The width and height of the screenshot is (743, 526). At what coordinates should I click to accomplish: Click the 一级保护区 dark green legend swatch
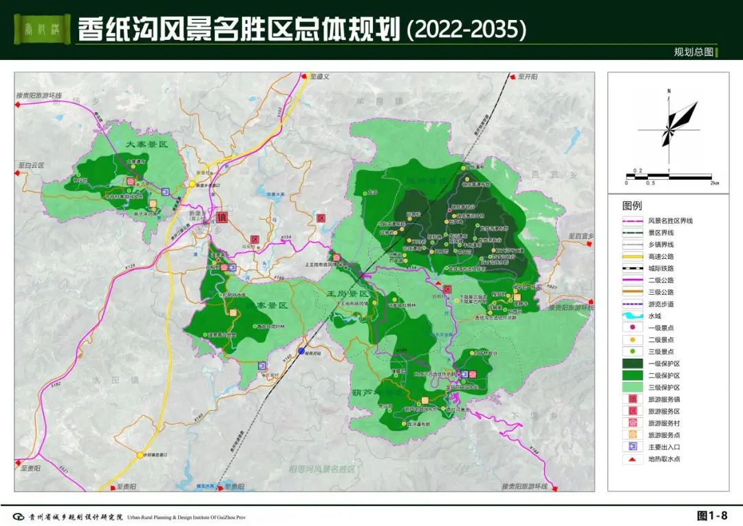pyautogui.click(x=632, y=364)
